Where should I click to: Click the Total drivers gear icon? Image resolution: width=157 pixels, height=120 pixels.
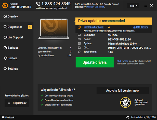(79, 52)
